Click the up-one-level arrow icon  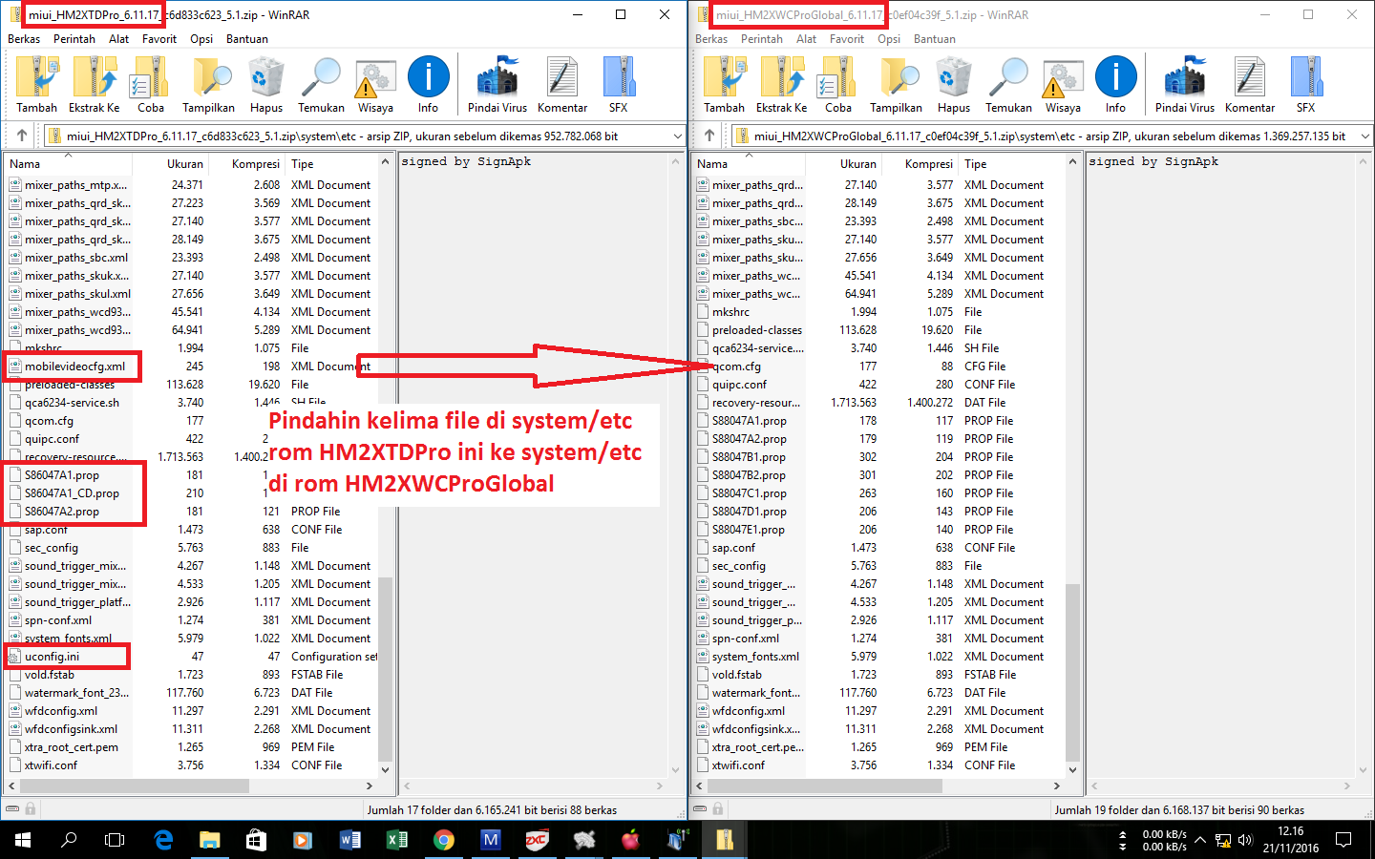pyautogui.click(x=21, y=136)
